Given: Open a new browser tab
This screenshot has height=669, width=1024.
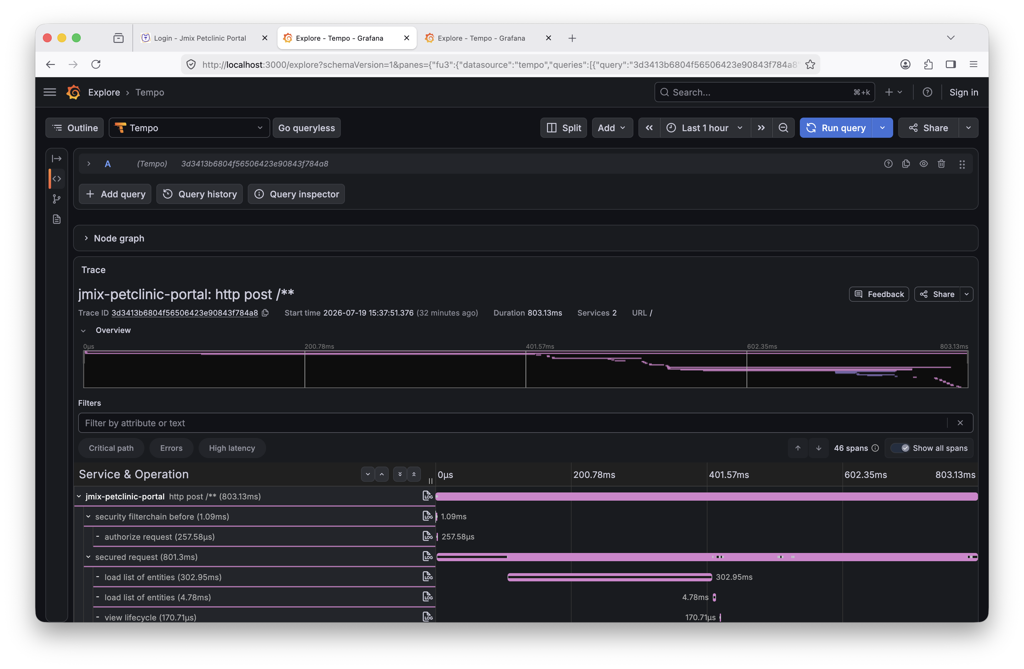Looking at the screenshot, I should (572, 38).
